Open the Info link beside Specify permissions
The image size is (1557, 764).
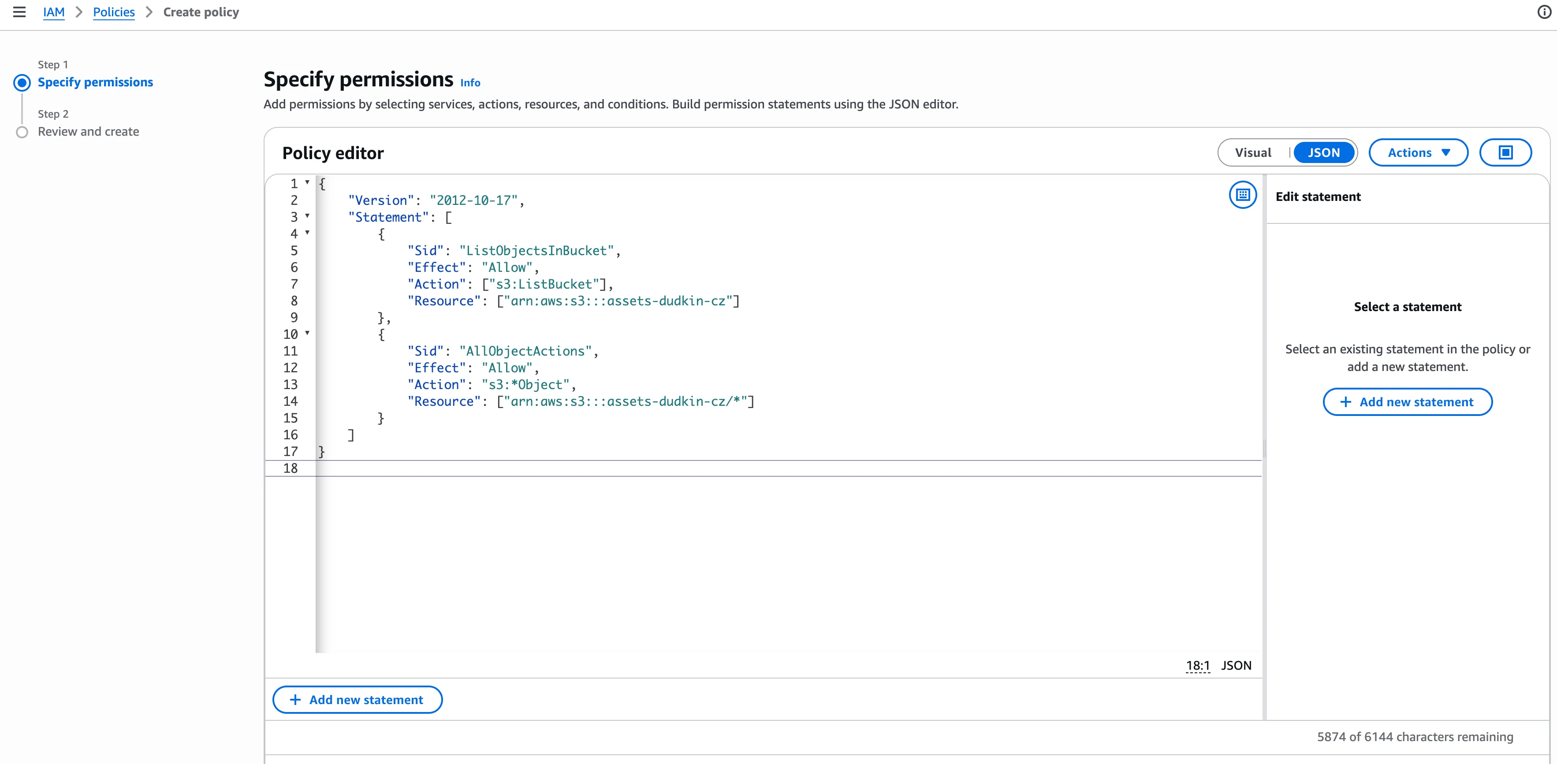(x=470, y=83)
